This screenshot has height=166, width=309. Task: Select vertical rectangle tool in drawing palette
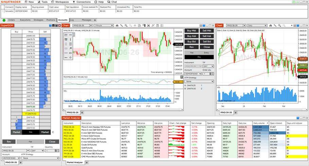pos(66,44)
